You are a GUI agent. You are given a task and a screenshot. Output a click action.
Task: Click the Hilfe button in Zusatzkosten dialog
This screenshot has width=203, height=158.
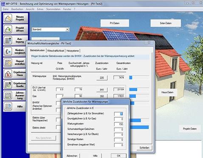tap(95, 156)
